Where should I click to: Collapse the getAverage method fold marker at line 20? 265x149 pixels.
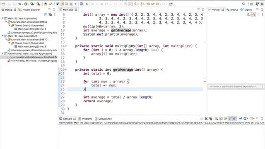point(66,70)
